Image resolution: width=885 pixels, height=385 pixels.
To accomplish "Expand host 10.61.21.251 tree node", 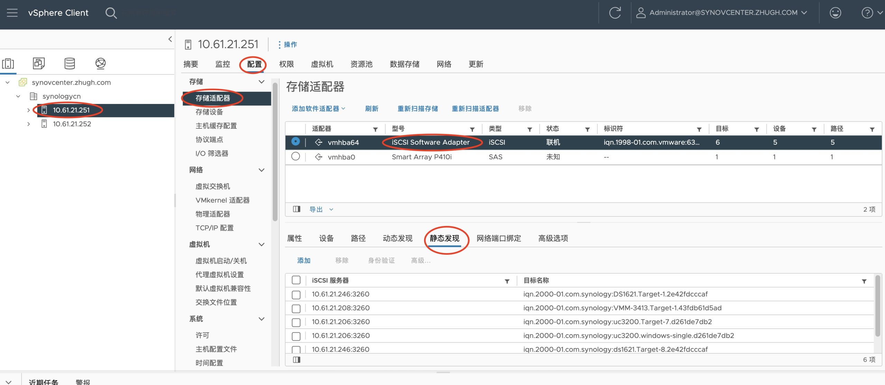I will (28, 110).
